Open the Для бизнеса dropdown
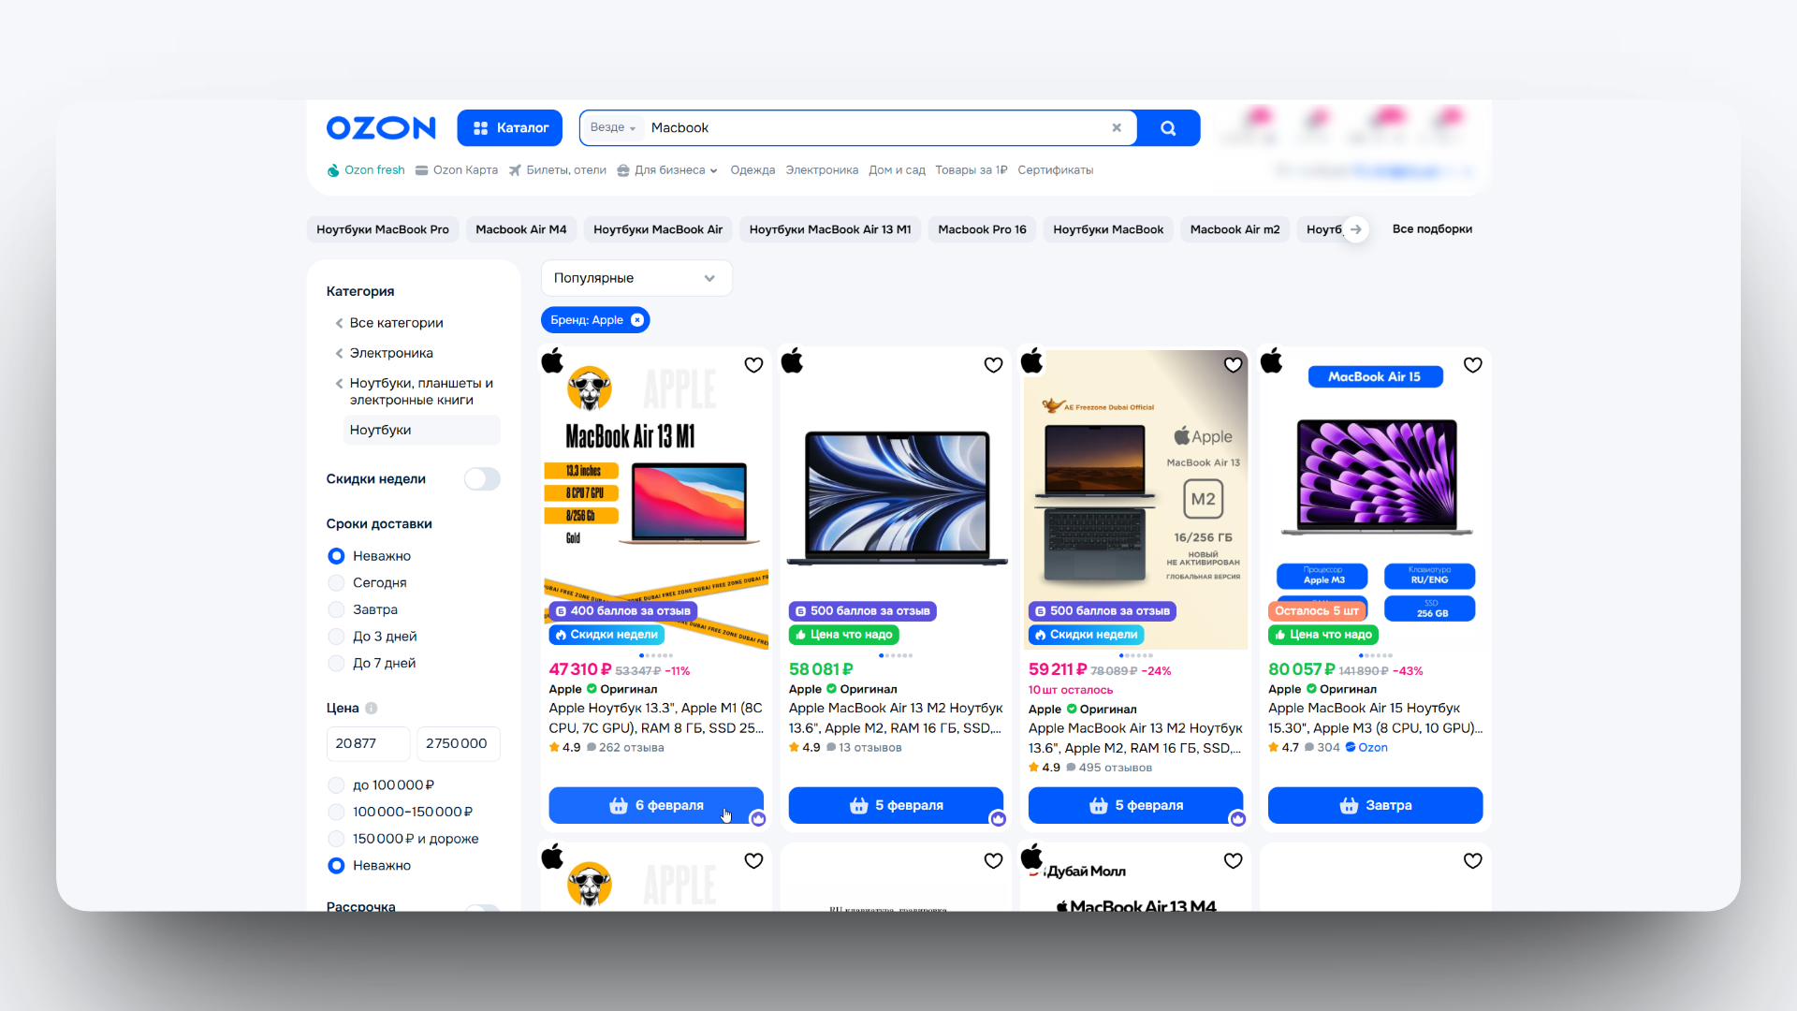This screenshot has width=1797, height=1011. pos(666,169)
